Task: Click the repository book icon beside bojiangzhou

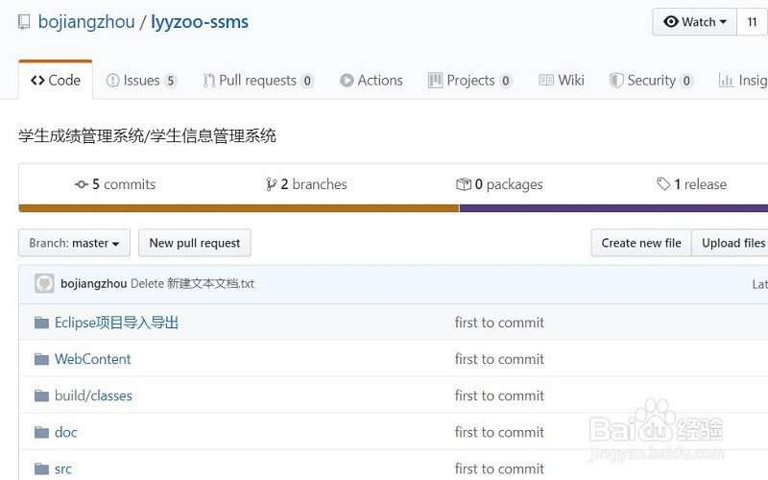Action: point(24,22)
